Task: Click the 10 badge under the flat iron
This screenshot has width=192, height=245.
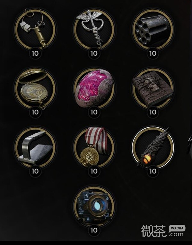Action: click(35, 171)
